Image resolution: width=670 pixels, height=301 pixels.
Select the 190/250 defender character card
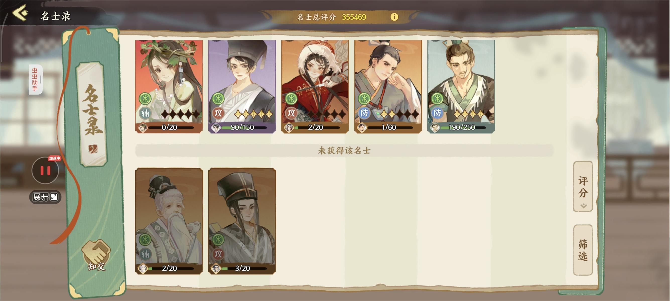pos(461,87)
